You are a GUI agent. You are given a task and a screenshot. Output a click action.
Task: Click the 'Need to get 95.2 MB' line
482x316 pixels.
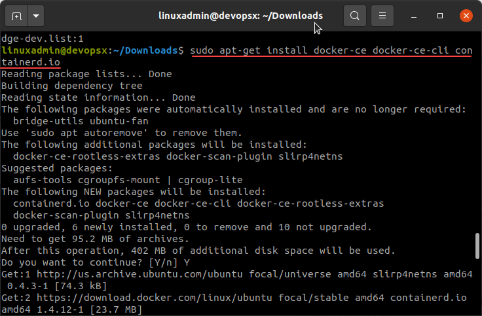point(96,239)
